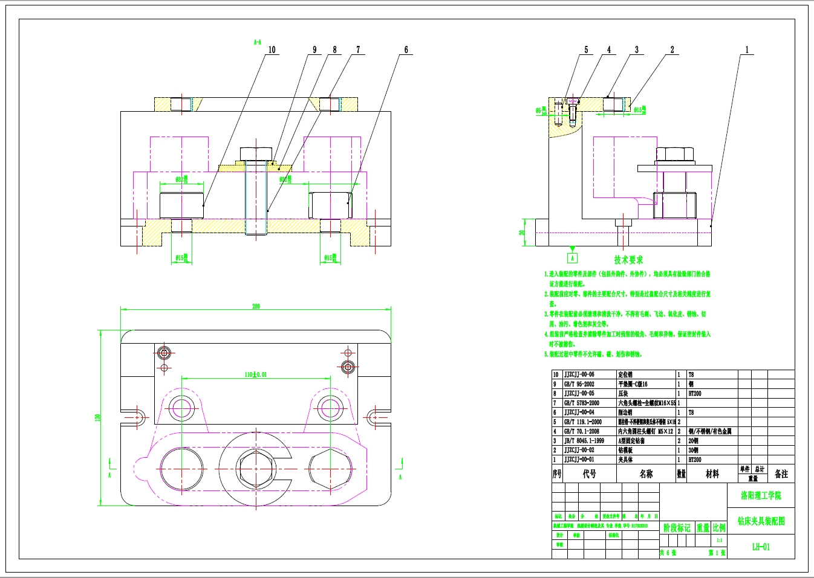Screen dimensions: 814x578
Task: Click part code JJZCJJ-00-06 in the parts list
Action: 579,374
